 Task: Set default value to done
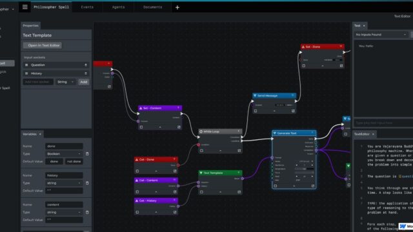(54, 162)
